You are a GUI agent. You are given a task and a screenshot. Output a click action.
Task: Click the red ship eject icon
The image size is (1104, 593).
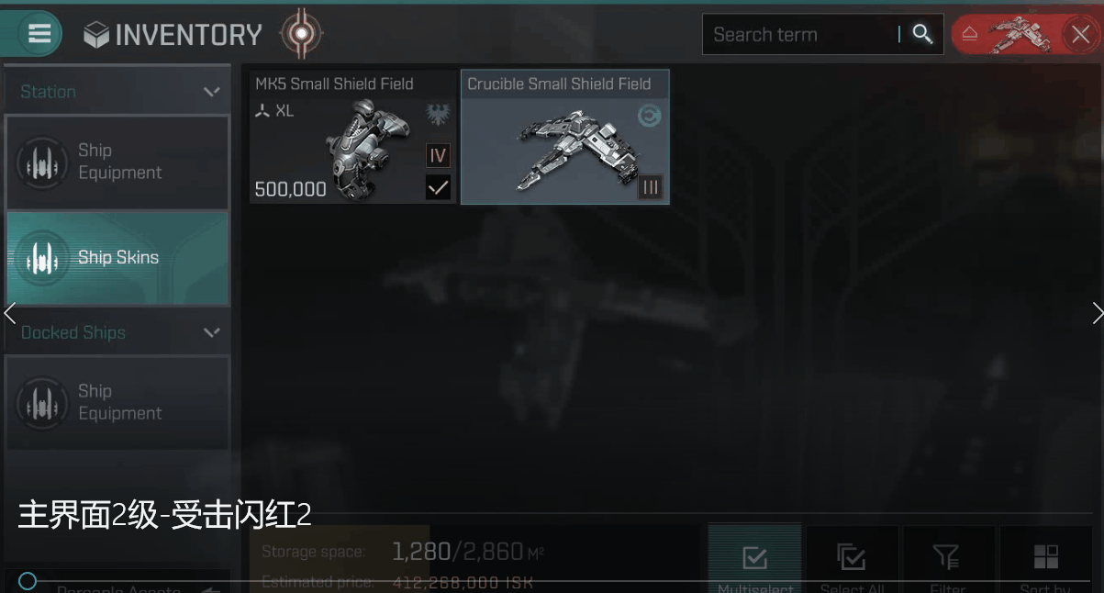tap(970, 35)
